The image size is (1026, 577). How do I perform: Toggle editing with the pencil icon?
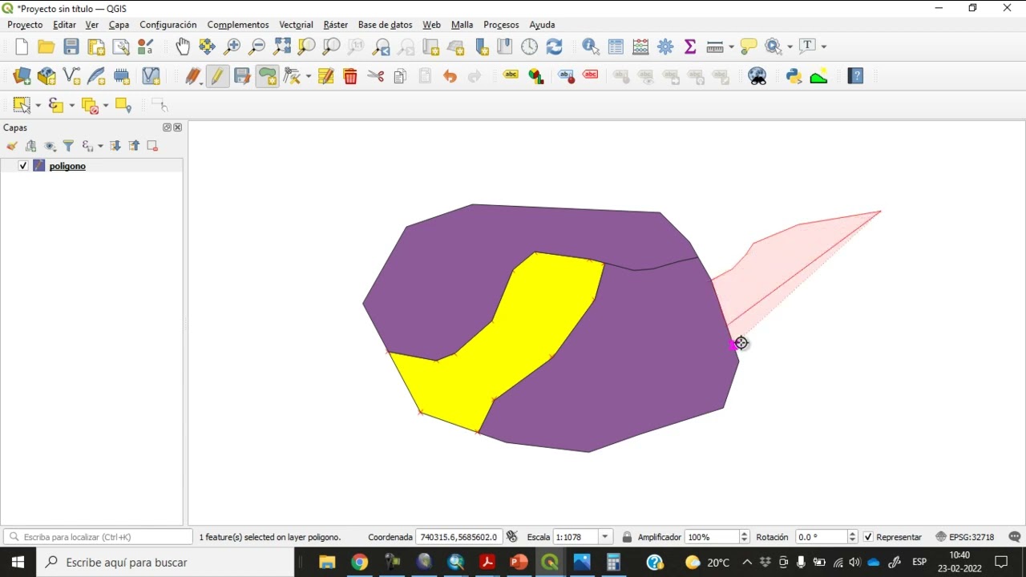[217, 76]
